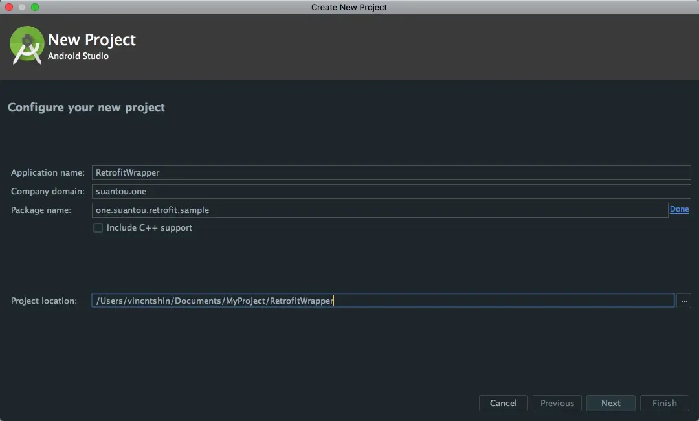Click the 'Application name:' label

point(48,172)
